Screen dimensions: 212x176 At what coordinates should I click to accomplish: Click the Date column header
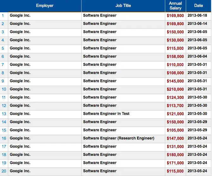point(198,6)
